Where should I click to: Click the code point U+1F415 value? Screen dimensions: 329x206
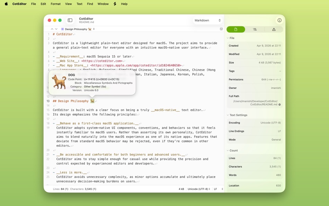coord(101,79)
